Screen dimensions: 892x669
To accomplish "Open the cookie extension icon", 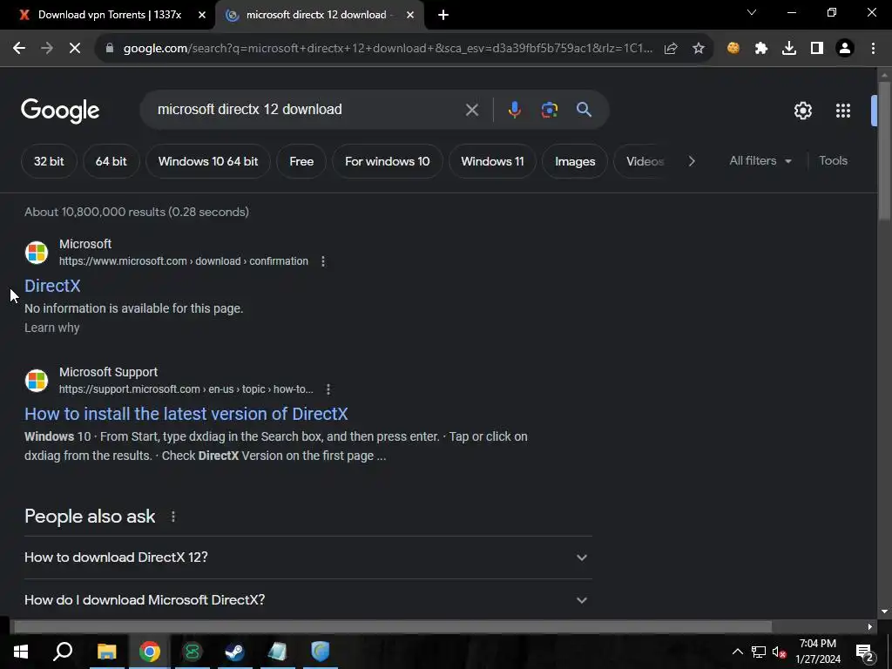I will [x=733, y=49].
